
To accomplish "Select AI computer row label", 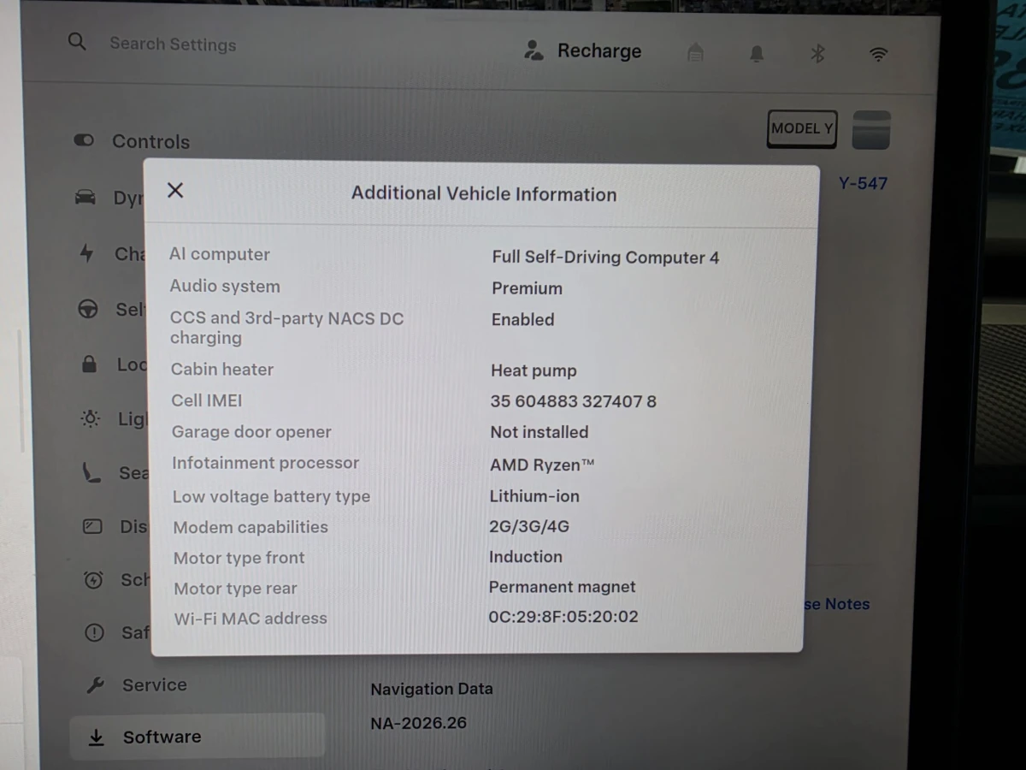I will click(x=220, y=254).
